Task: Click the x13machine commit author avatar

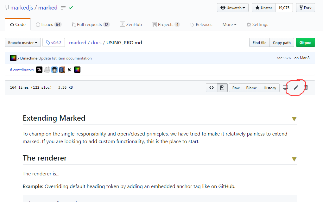Action: click(13, 58)
